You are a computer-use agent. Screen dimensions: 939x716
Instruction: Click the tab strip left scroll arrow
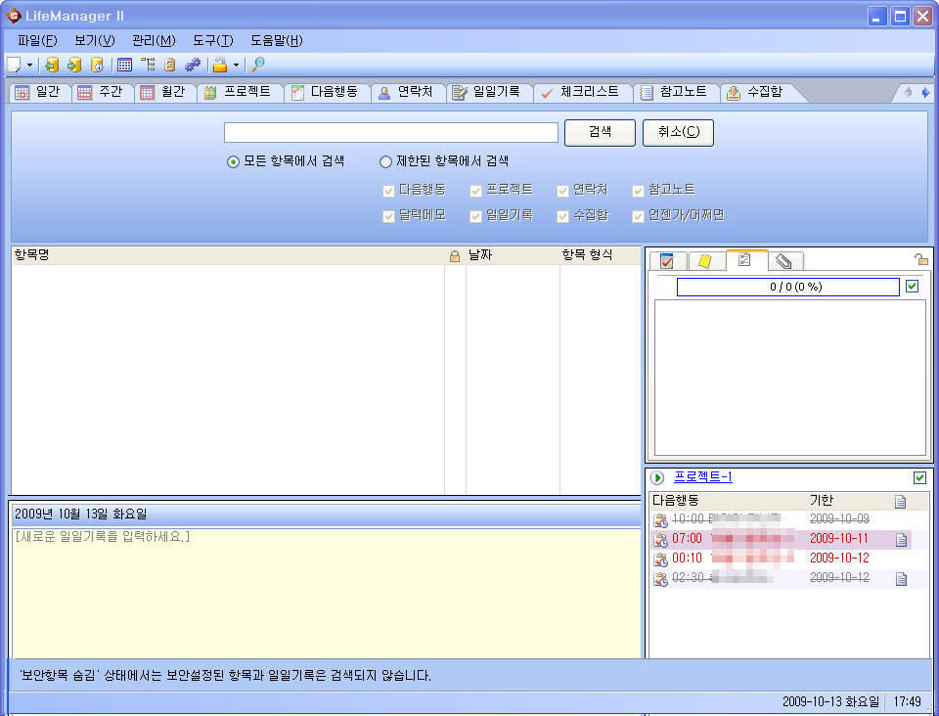pyautogui.click(x=908, y=92)
